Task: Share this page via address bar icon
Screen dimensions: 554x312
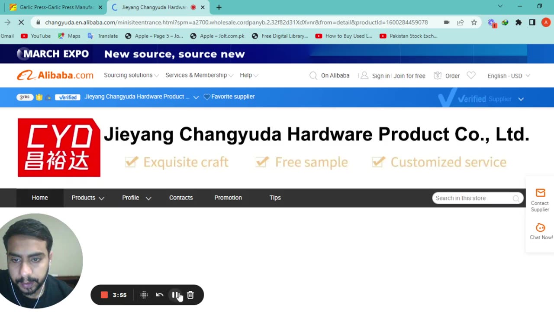Action: pyautogui.click(x=461, y=22)
